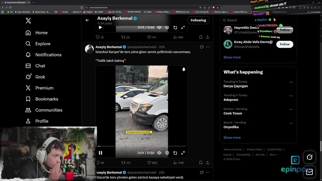322x181 pixels.
Task: Open settings gear of Sarıyer video
Action: (x=167, y=153)
